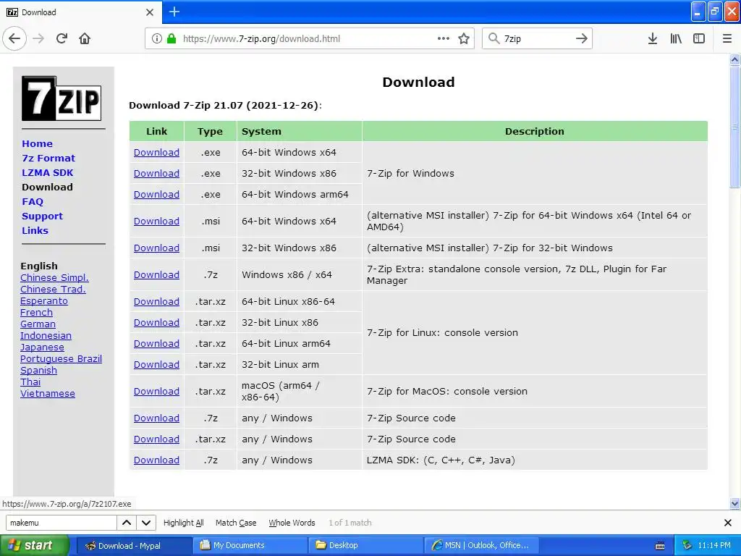Screen dimensions: 741x556
Task: Switch language to Vietnamese
Action: pos(47,394)
